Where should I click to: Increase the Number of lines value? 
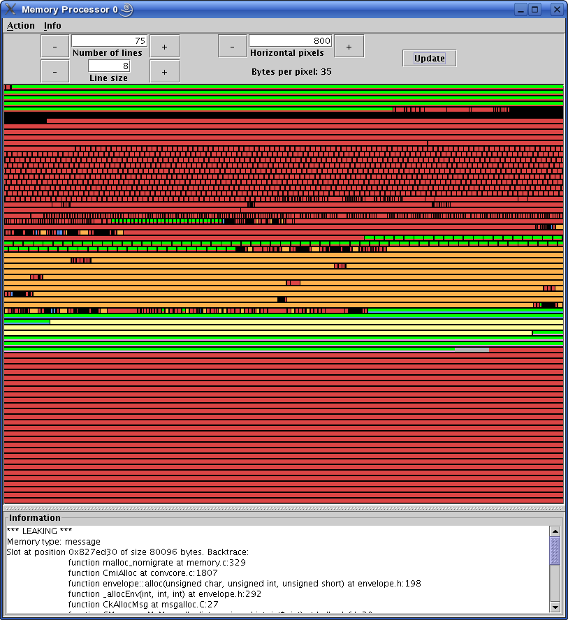[165, 47]
